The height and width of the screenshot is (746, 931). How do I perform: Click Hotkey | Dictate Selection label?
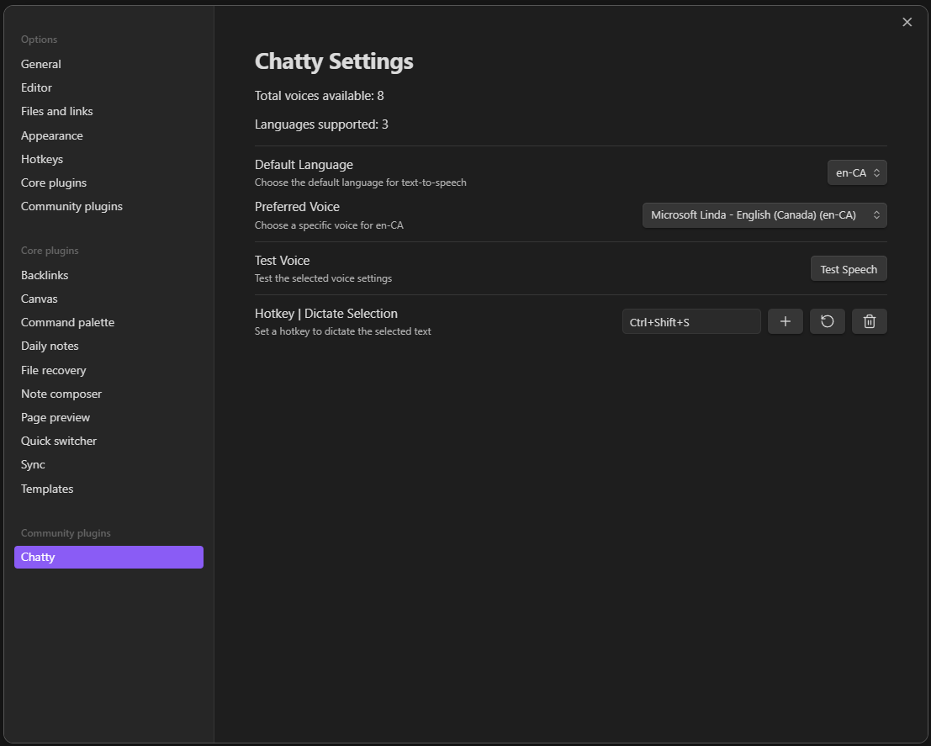326,314
